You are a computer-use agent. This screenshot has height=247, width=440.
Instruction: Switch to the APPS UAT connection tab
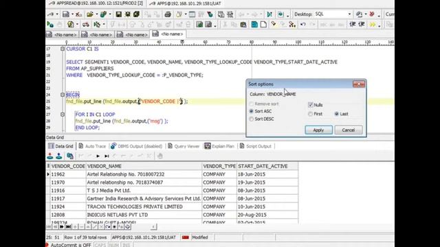pos(185,3)
